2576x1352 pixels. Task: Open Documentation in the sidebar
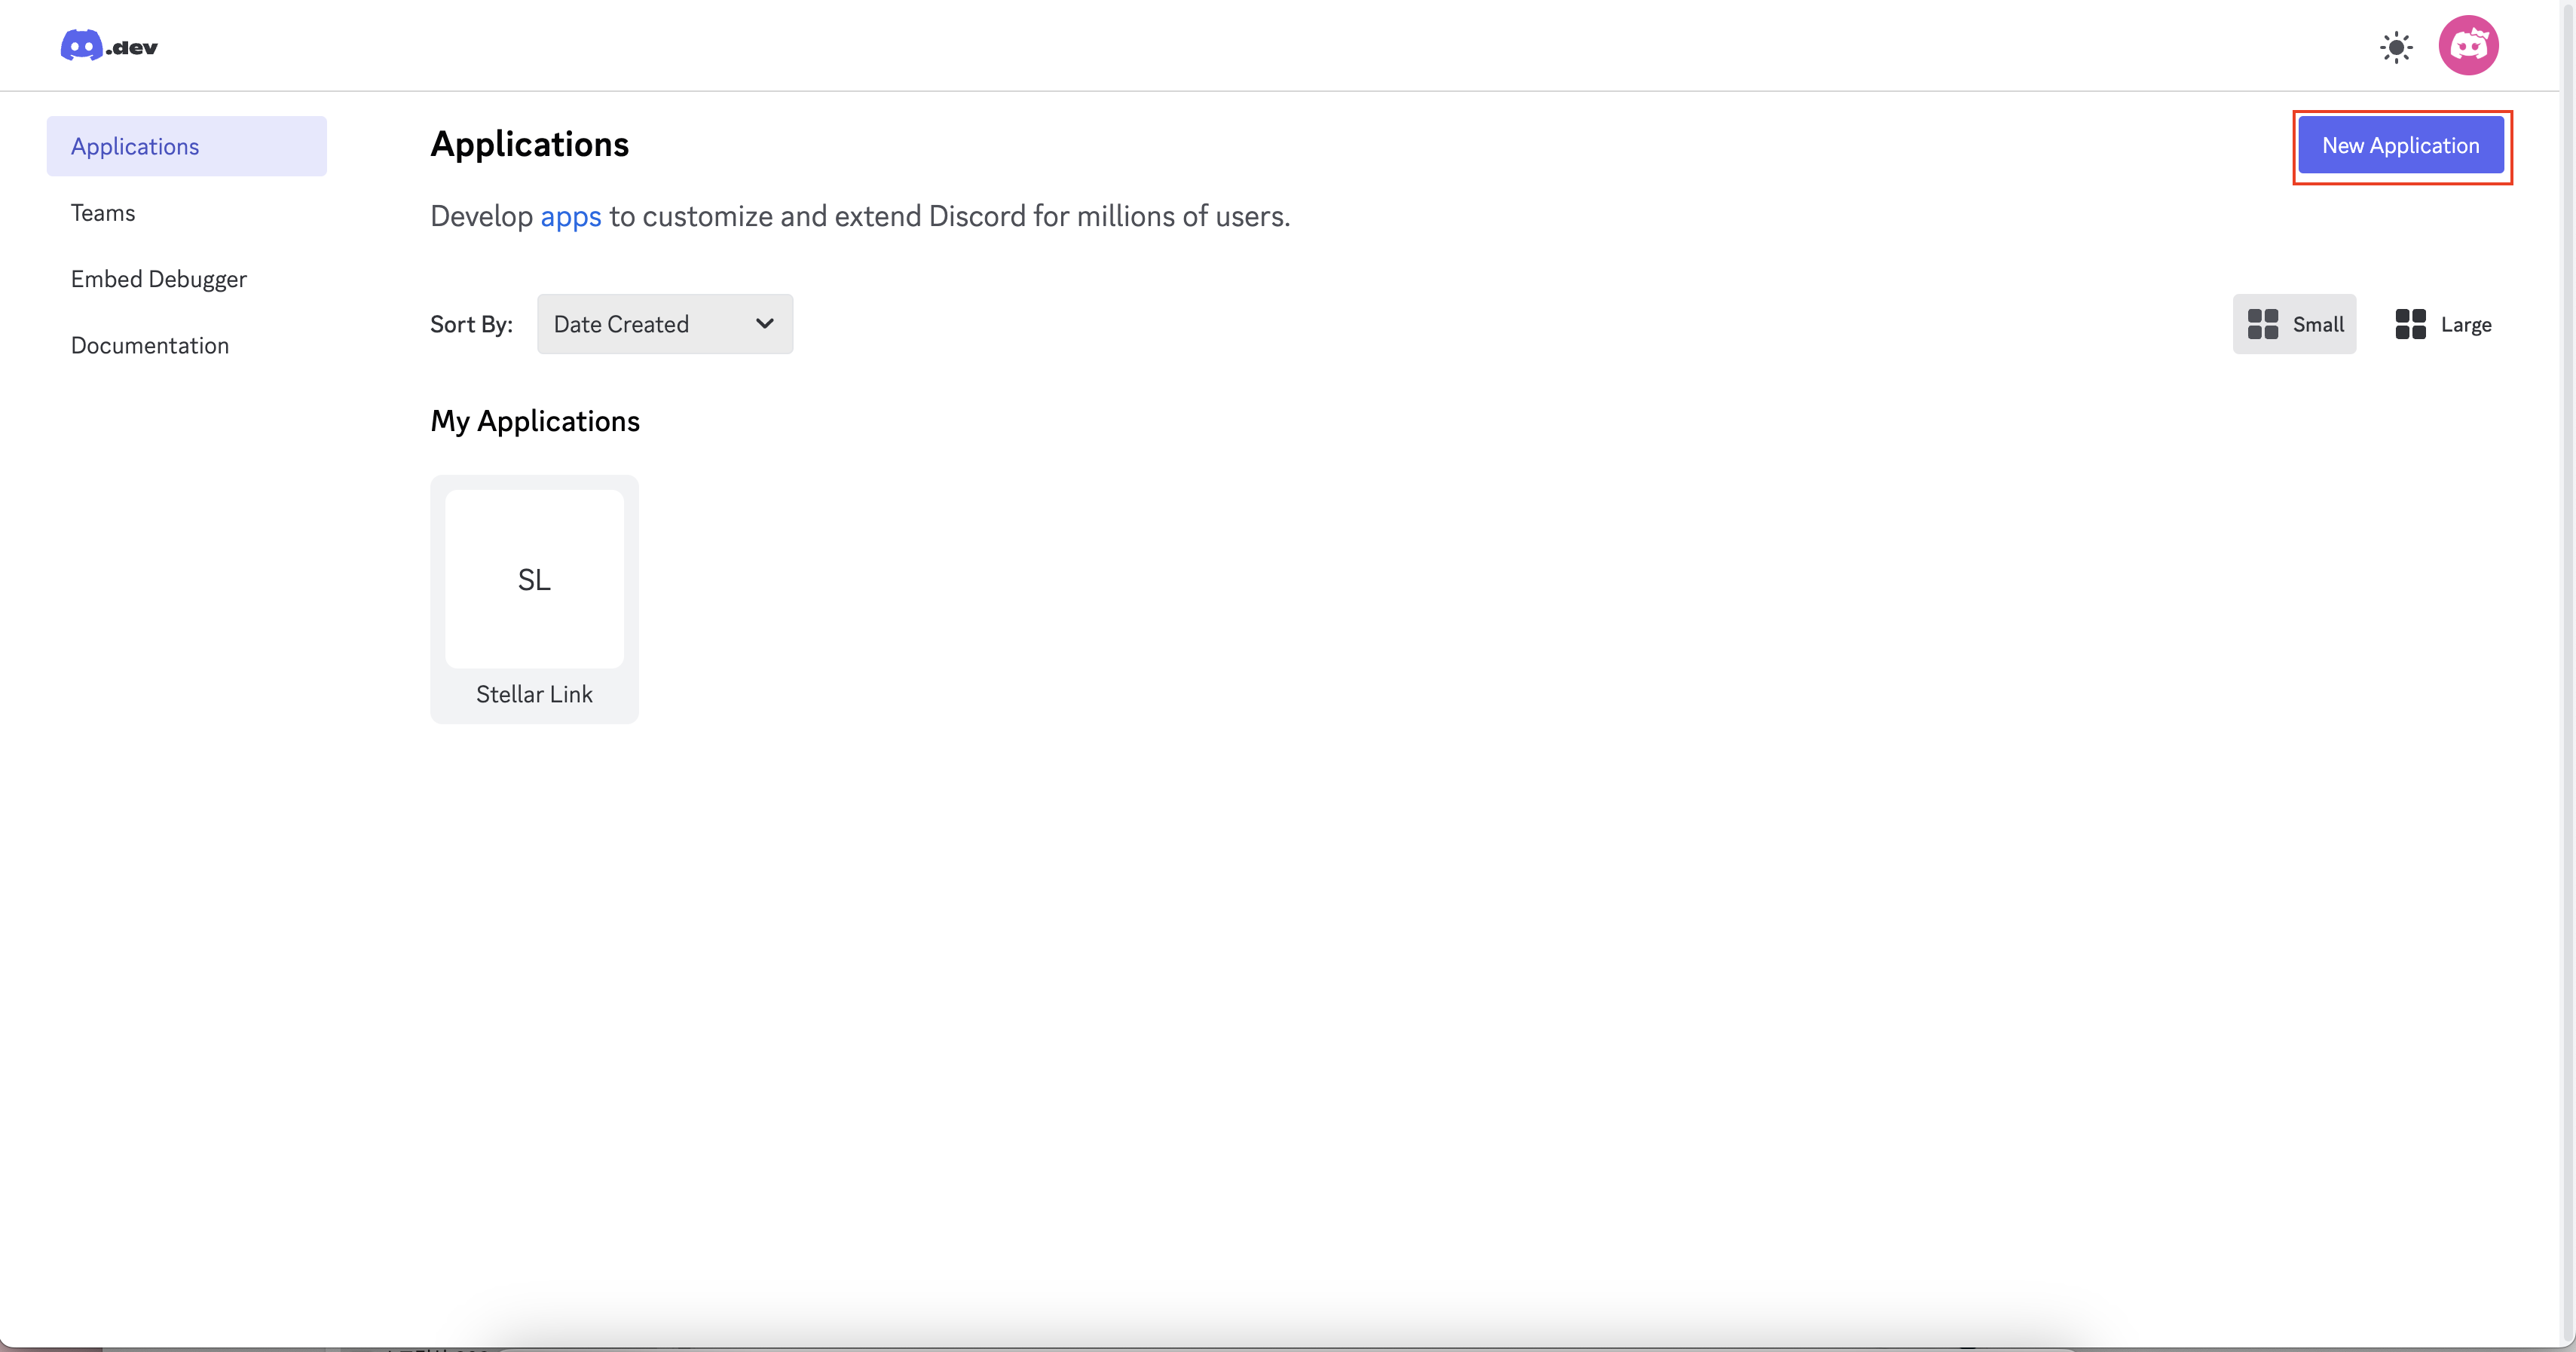187,345
